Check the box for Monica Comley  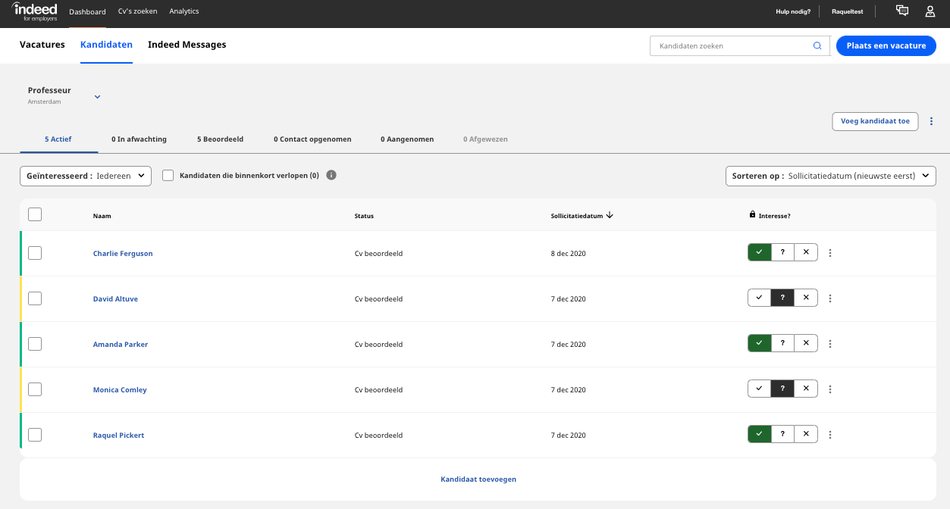coord(35,389)
